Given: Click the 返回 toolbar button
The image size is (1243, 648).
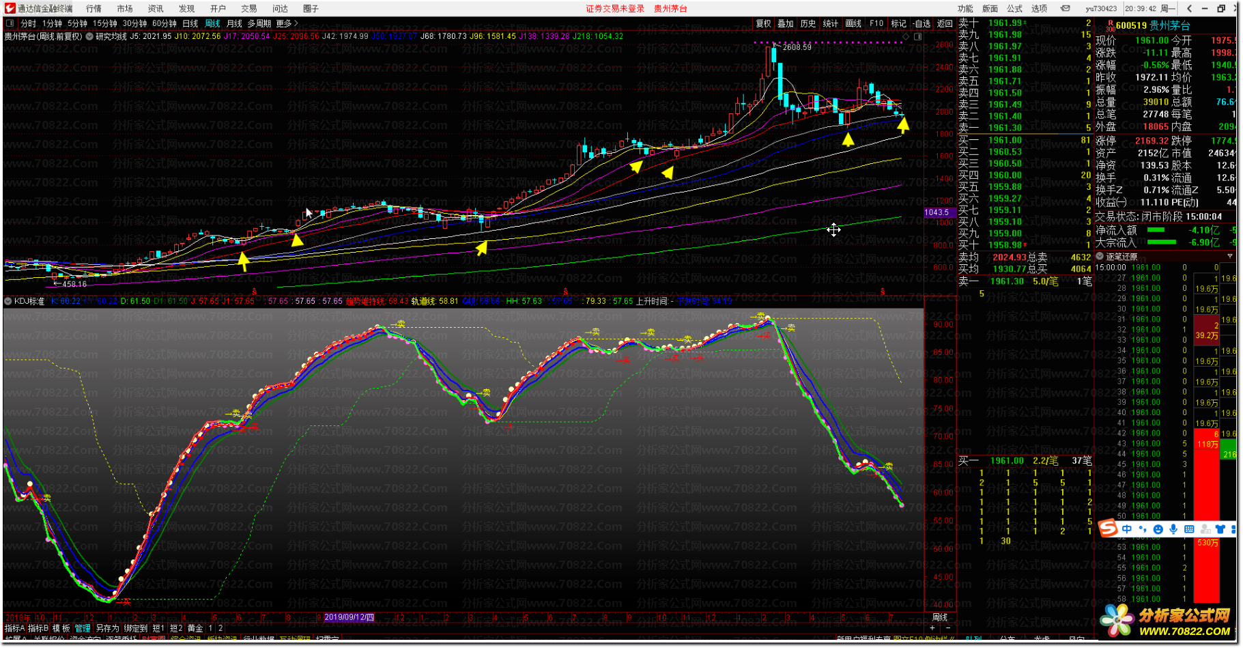Looking at the screenshot, I should click(x=945, y=23).
